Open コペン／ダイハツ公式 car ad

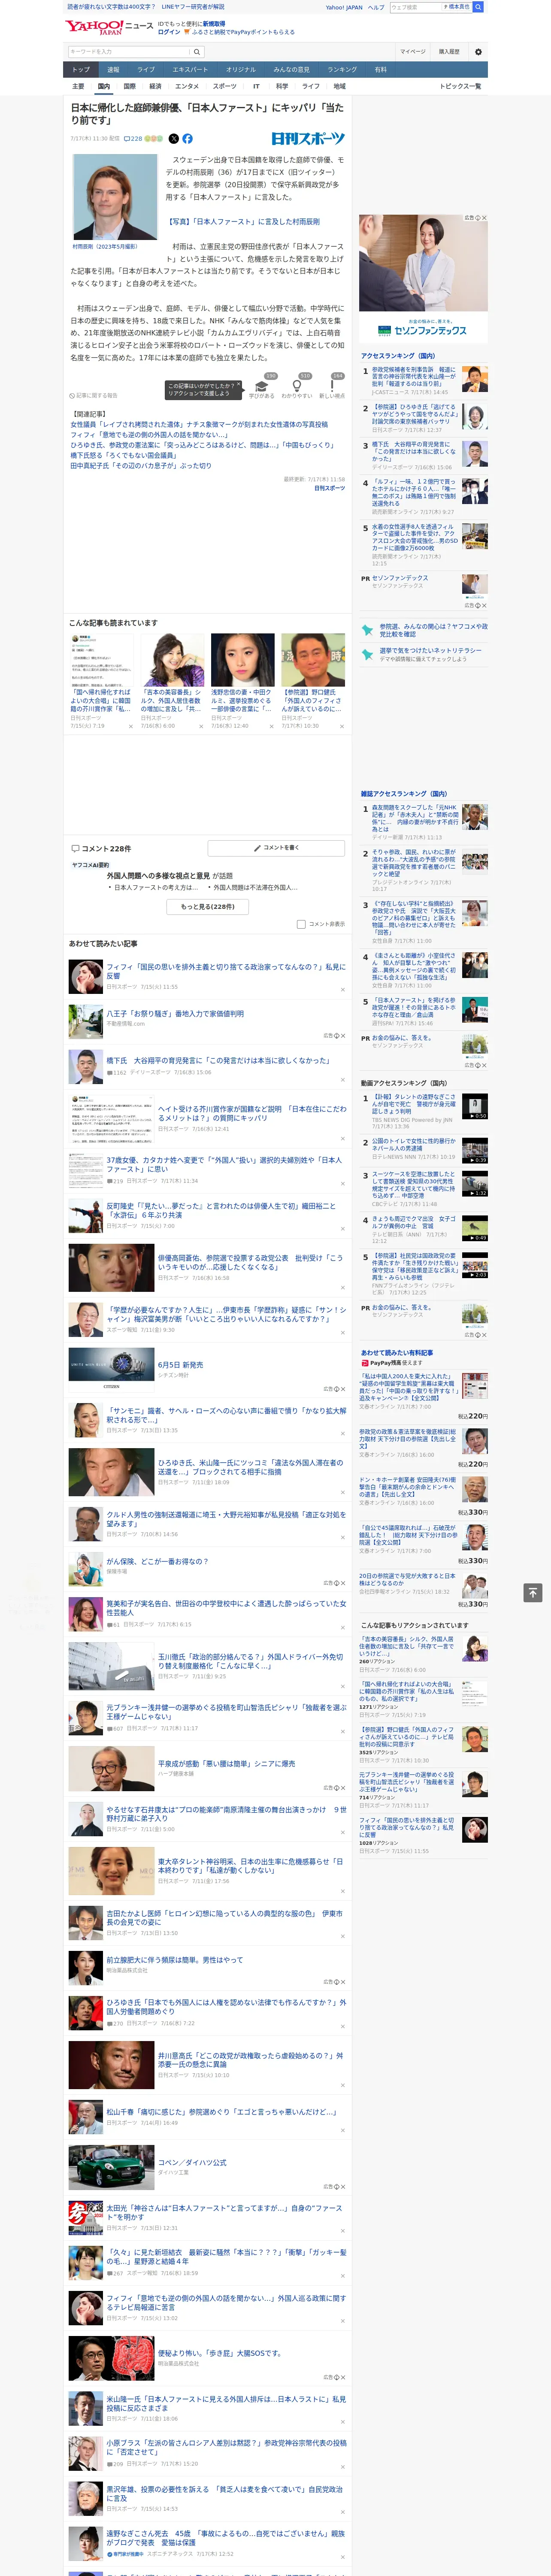[x=192, y=2162]
